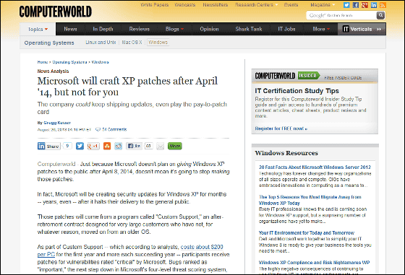Open the Twitter icon in header
Screen dimensions: 405x275
click(346, 5)
